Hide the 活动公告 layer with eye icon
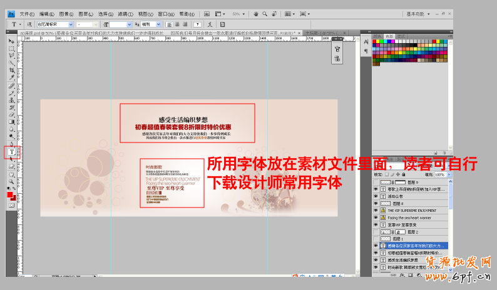Image resolution: width=497 pixels, height=290 pixels. (x=376, y=196)
